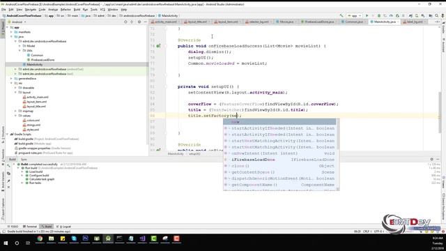The height and width of the screenshot is (251, 446).
Task: Click the 'Gradle build finished' status bar message
Action: (x=39, y=231)
